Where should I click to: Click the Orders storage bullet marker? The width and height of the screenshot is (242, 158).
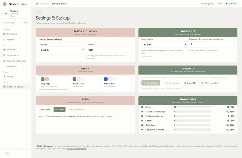click(x=142, y=121)
